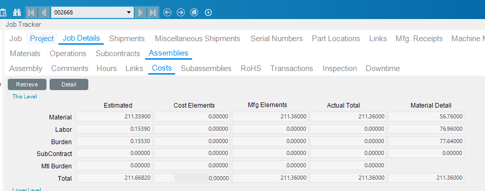Open the top-row Links tab
Viewport: 485px width, 191px height.
click(378, 39)
